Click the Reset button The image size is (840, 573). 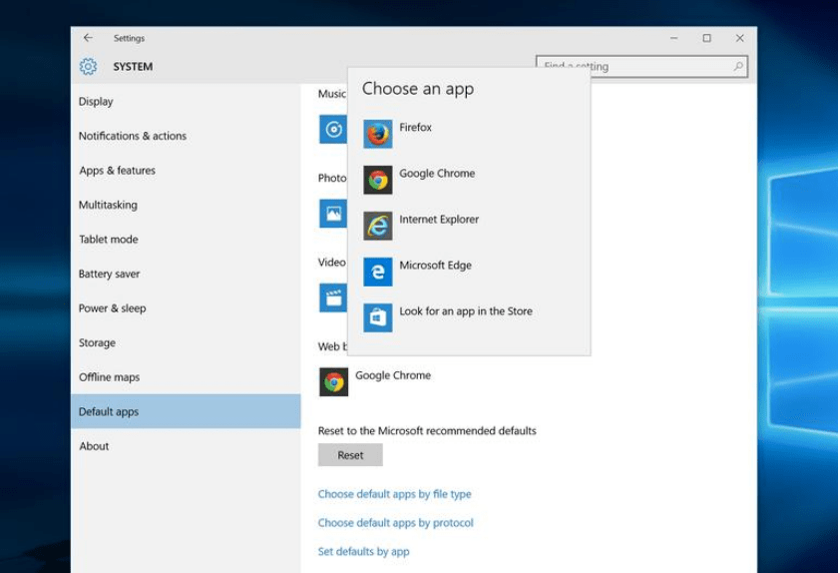[x=350, y=455]
